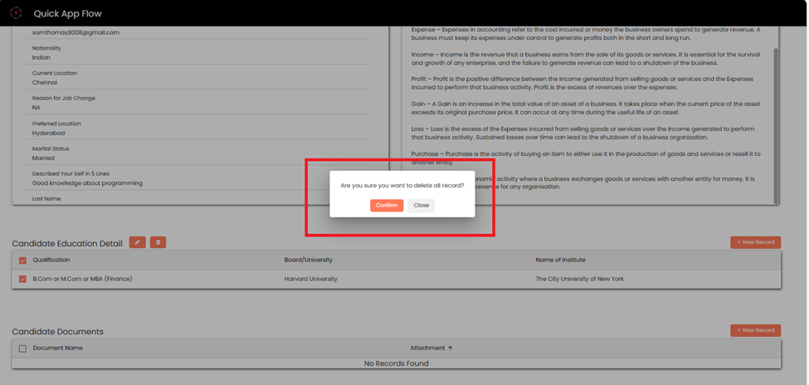Click the Quick App Flow title text

67,13
